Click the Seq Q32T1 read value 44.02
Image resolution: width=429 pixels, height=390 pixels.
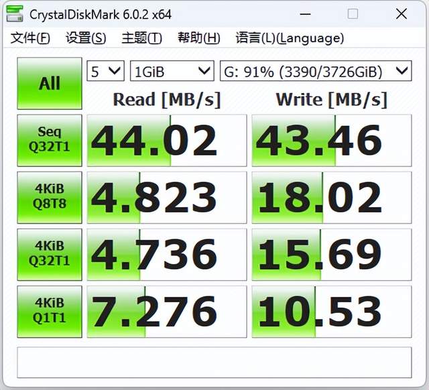point(167,140)
